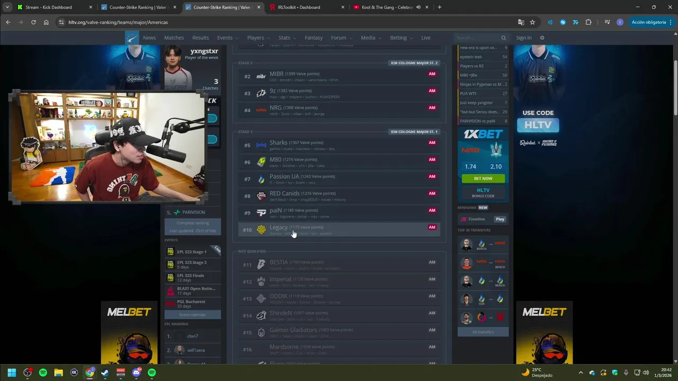Click the paiN team logo
Viewport: 678px width, 381px height.
tap(261, 213)
